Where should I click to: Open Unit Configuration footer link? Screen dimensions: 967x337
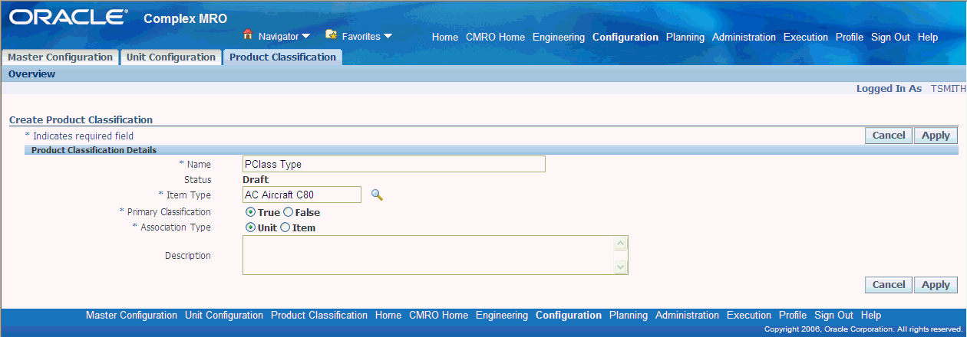224,316
